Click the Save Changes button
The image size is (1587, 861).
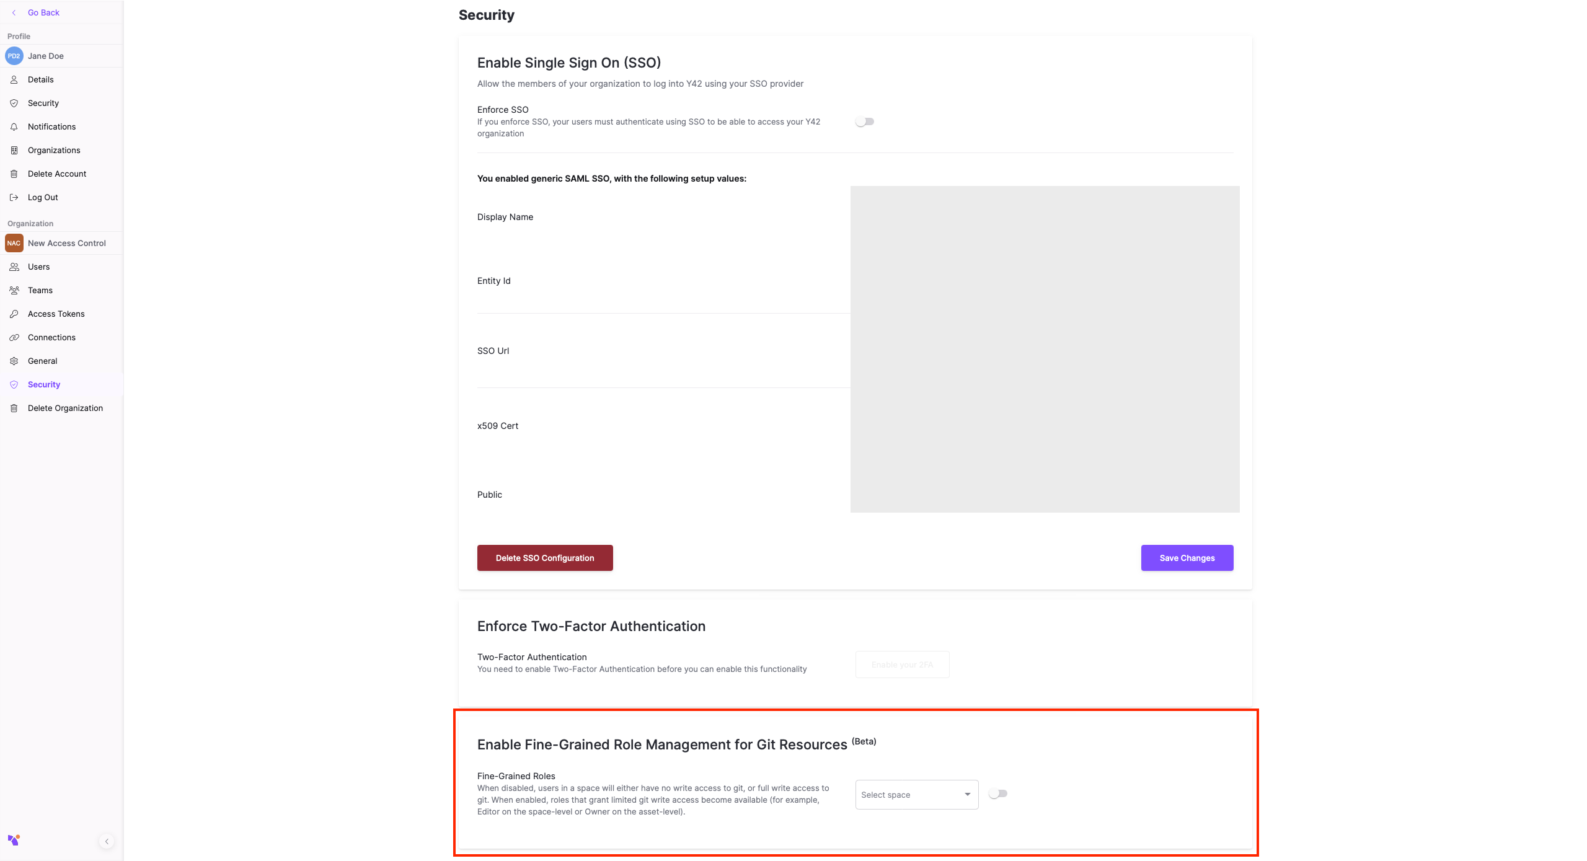pyautogui.click(x=1187, y=558)
